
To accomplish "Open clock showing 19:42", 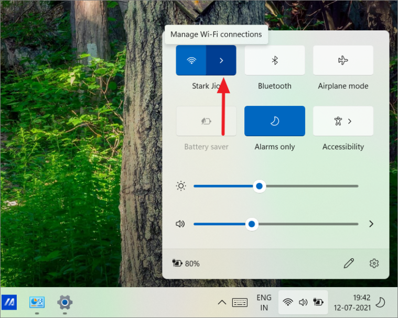I will point(352,302).
